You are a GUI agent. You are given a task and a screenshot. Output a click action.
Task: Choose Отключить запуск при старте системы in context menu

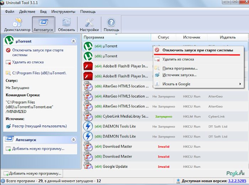(x=198, y=50)
